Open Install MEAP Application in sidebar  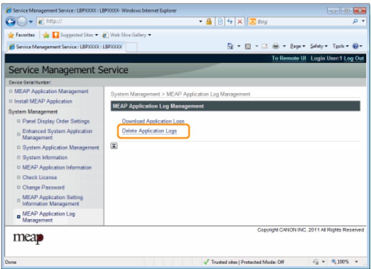pyautogui.click(x=43, y=101)
